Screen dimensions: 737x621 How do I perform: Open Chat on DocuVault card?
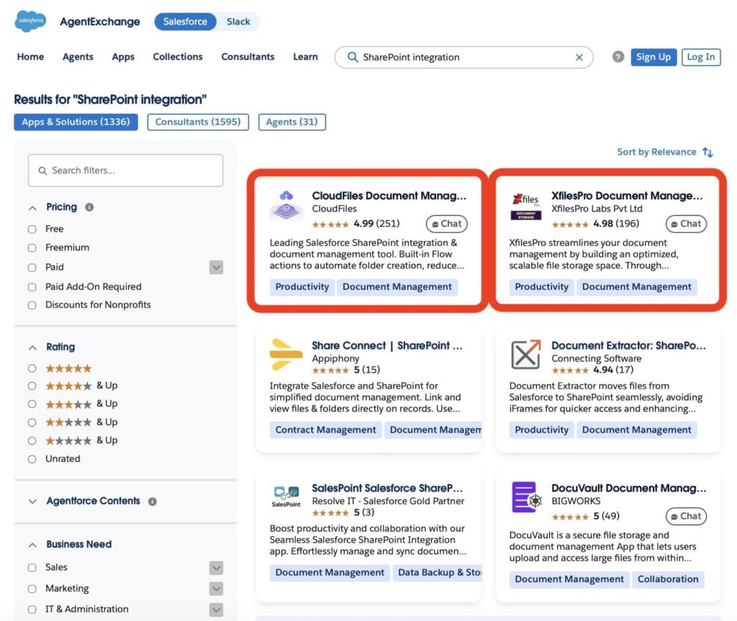pyautogui.click(x=686, y=516)
